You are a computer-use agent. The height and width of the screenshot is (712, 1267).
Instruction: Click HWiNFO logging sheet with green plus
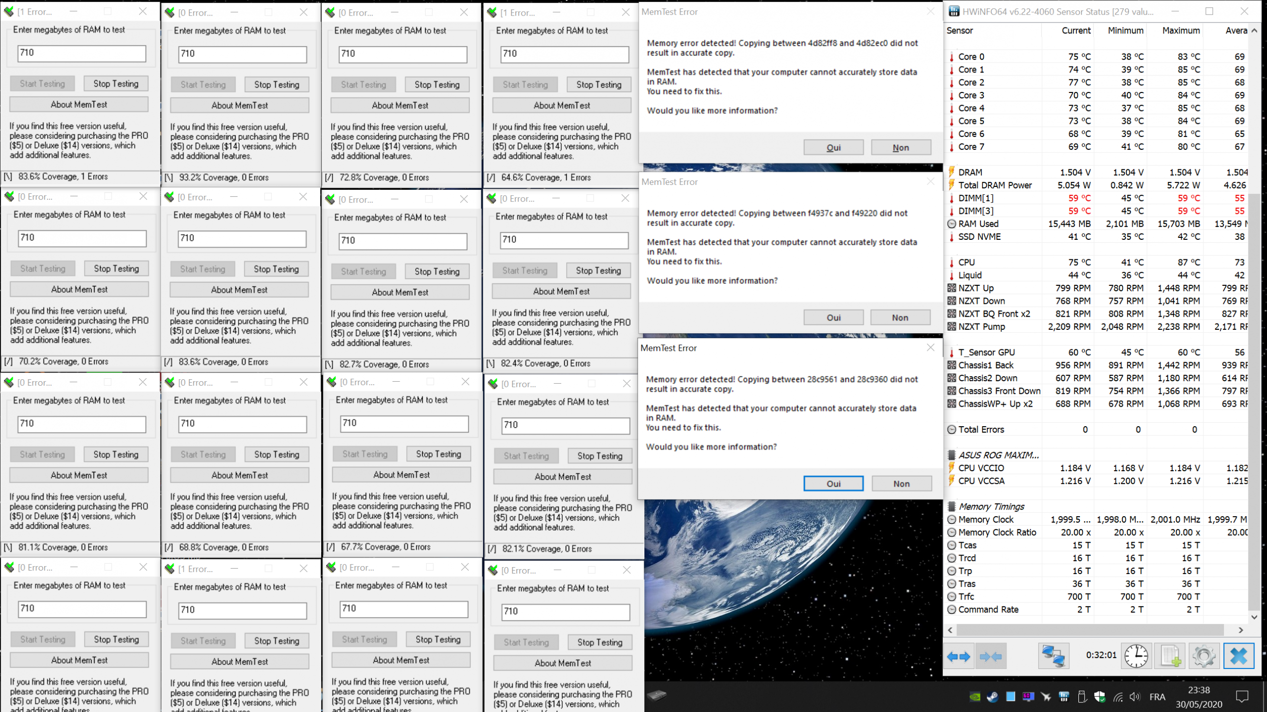coord(1170,656)
